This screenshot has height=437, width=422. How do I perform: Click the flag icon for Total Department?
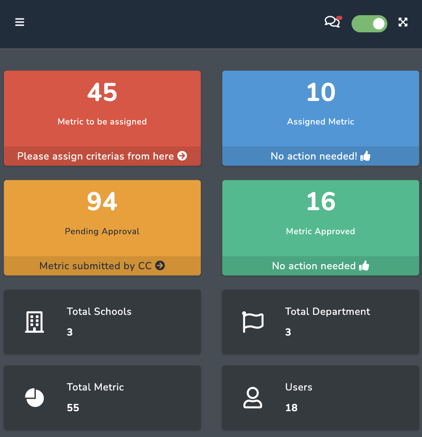(x=253, y=322)
